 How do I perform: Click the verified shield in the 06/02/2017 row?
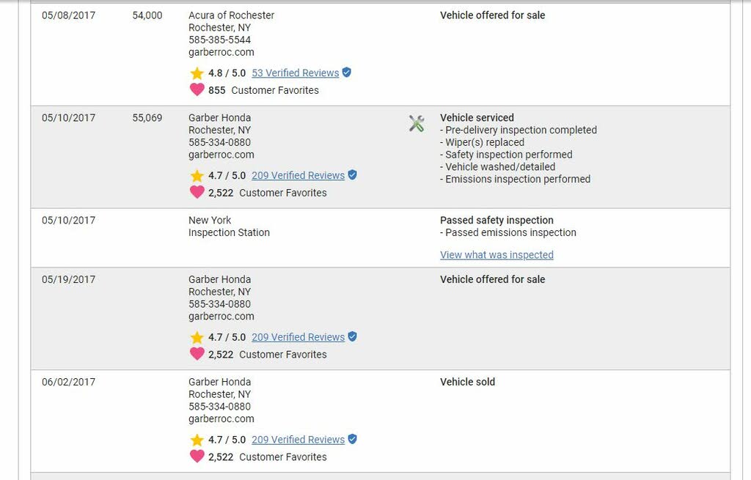click(x=353, y=439)
